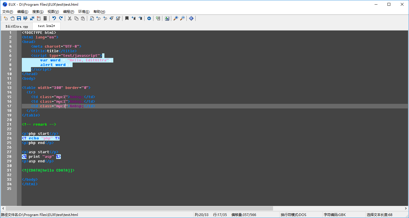Click the 换行符模式:DOS status entry
The width and height of the screenshot is (409, 218).
293,215
